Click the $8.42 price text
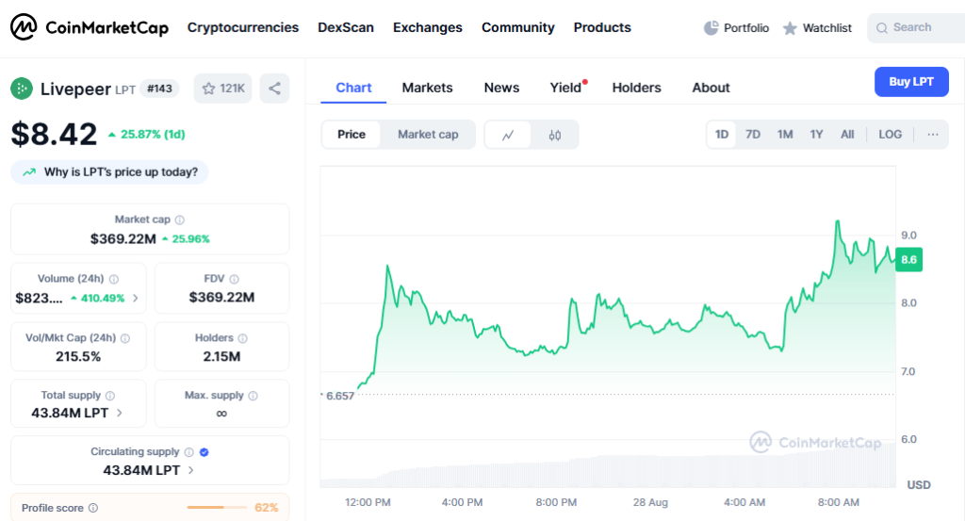The image size is (965, 521). (54, 134)
